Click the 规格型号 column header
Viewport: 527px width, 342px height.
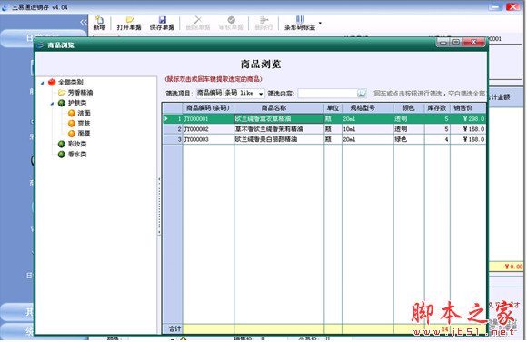(x=368, y=108)
